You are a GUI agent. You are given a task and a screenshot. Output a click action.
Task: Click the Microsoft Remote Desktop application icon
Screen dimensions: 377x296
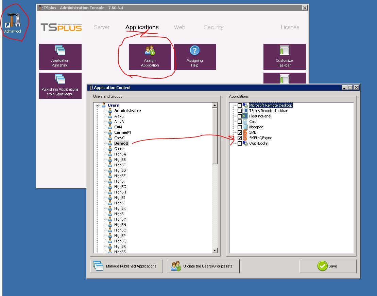tap(245, 105)
